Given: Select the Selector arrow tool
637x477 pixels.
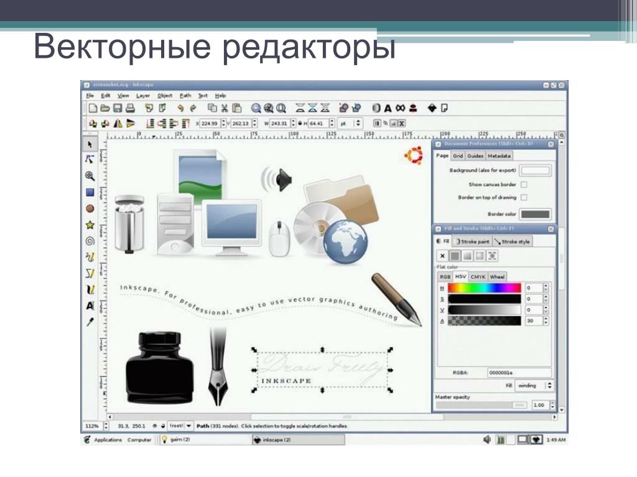Looking at the screenshot, I should click(x=90, y=144).
